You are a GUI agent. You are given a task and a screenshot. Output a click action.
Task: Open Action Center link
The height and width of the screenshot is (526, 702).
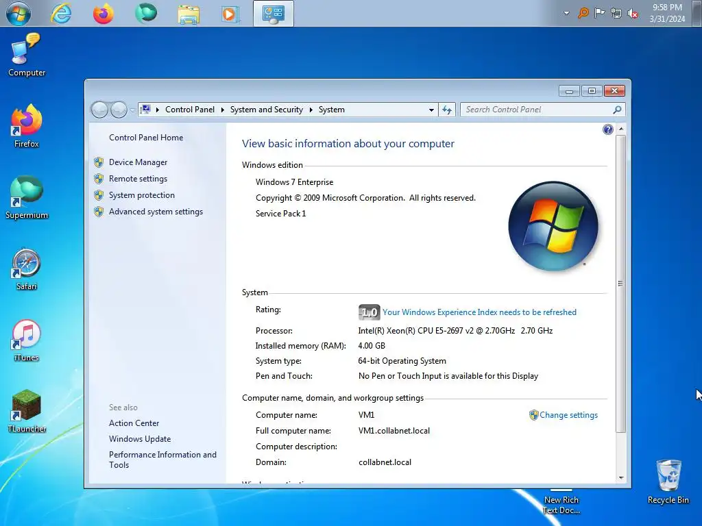[x=134, y=423]
